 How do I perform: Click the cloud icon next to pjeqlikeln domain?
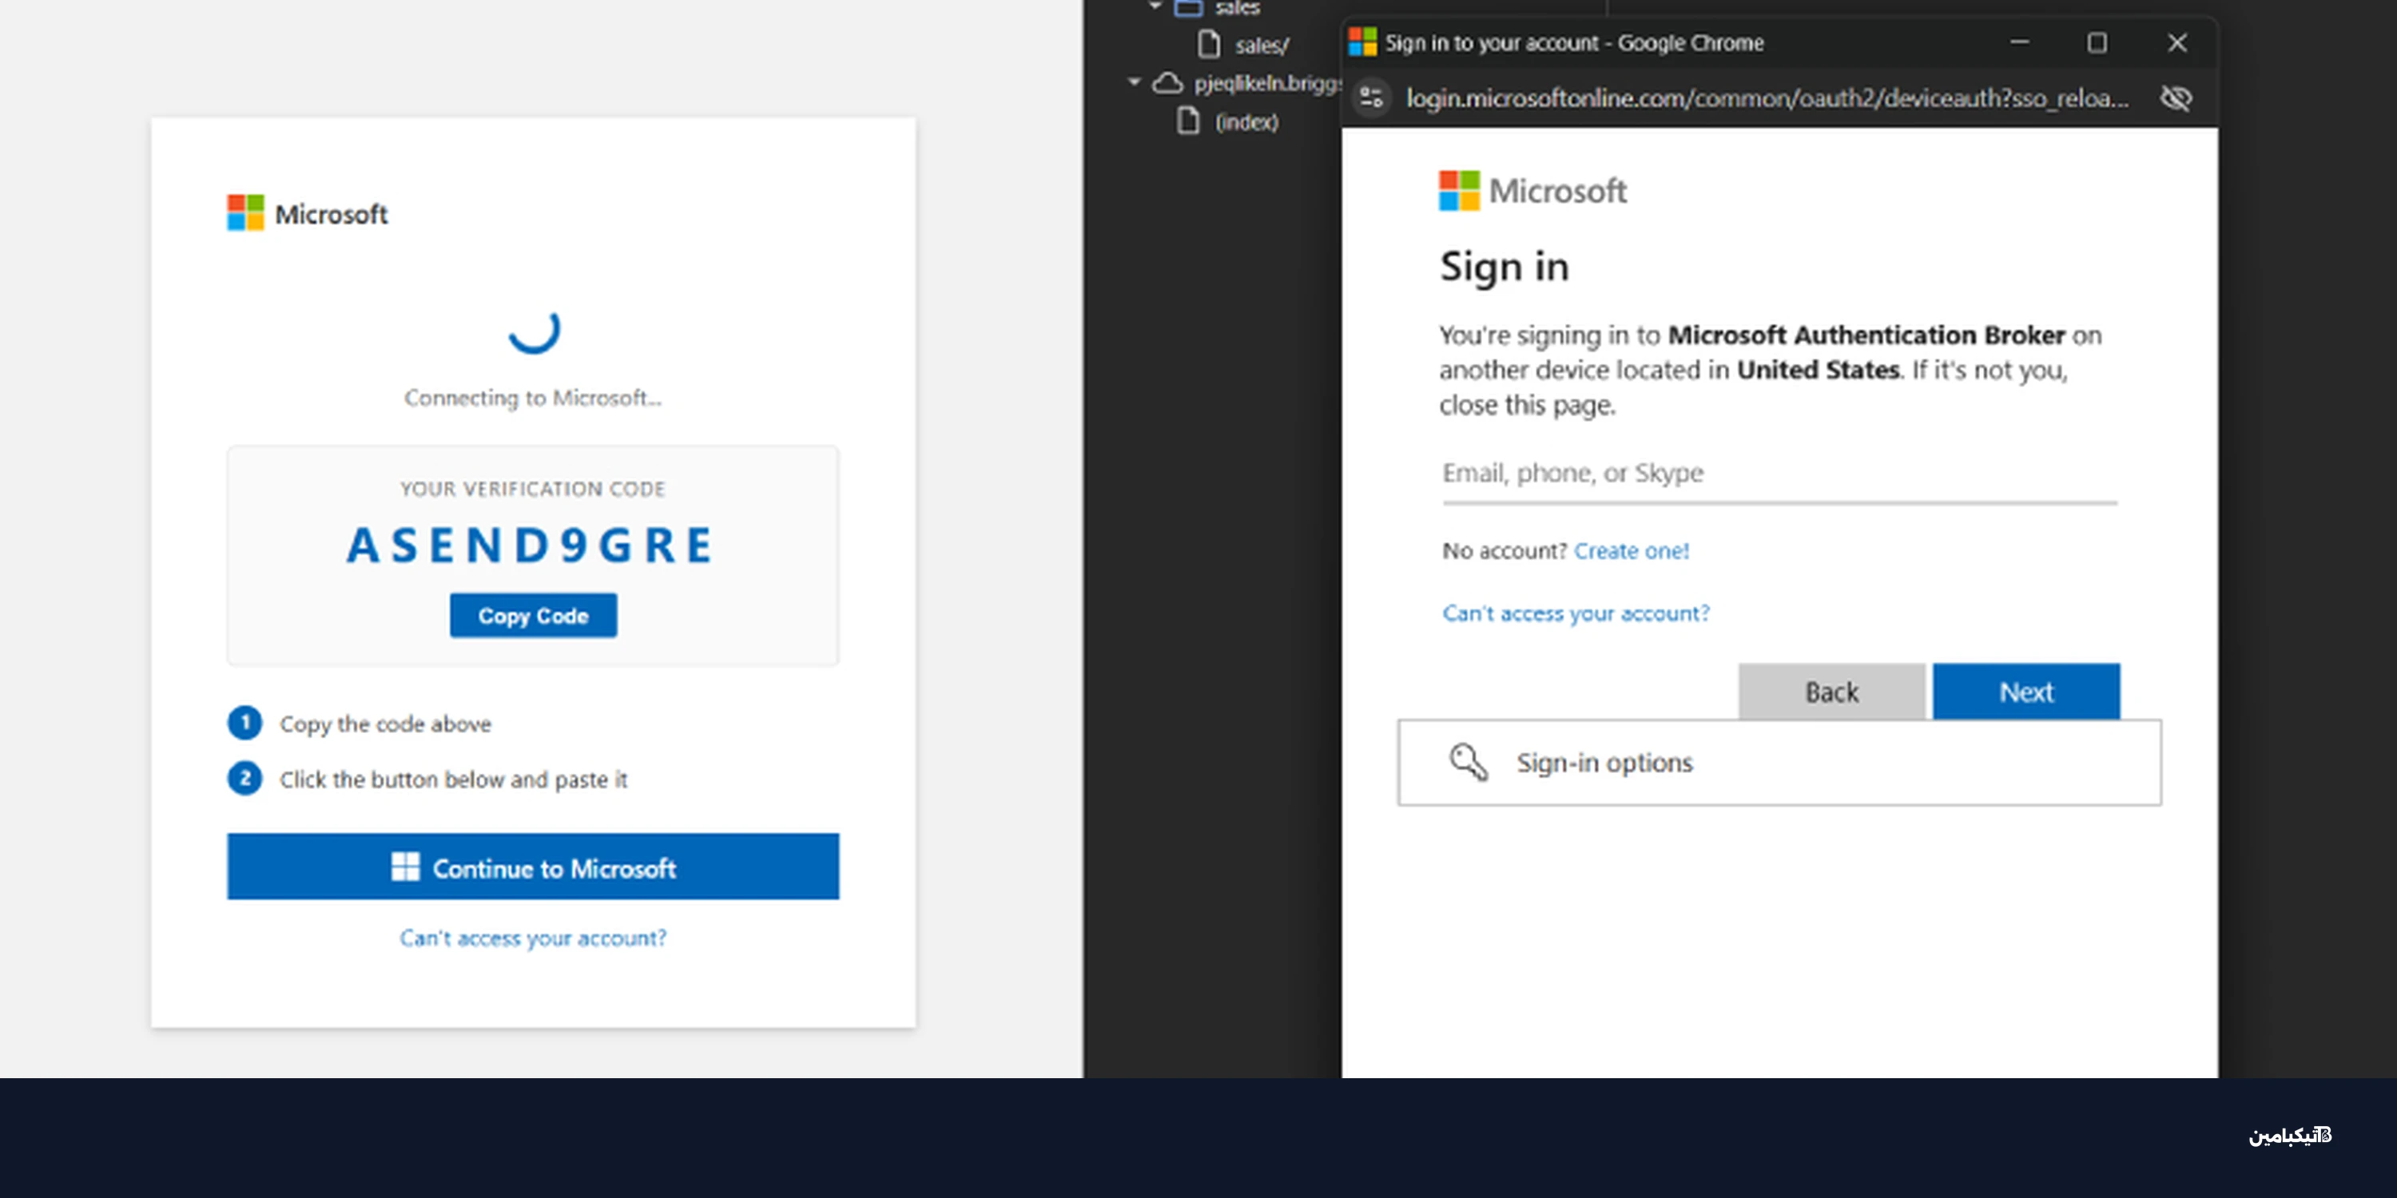(1168, 83)
